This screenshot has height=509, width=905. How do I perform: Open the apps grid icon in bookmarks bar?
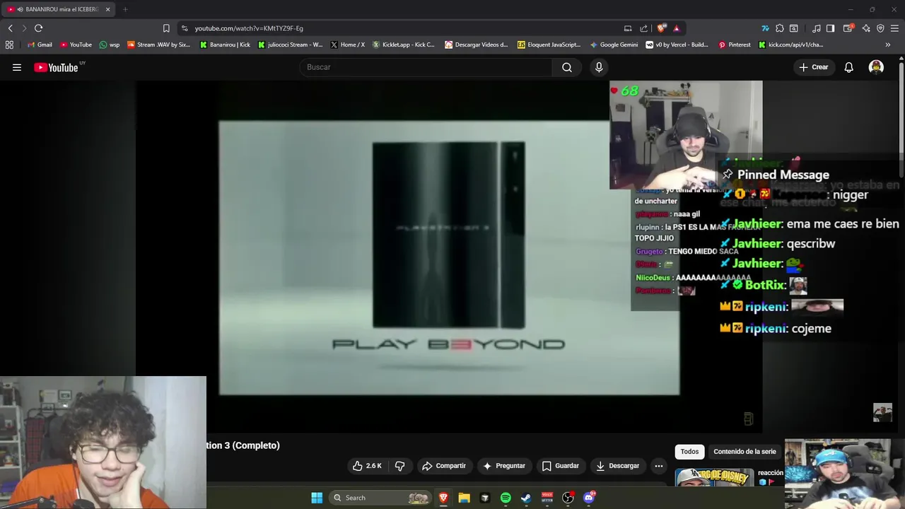pos(9,45)
